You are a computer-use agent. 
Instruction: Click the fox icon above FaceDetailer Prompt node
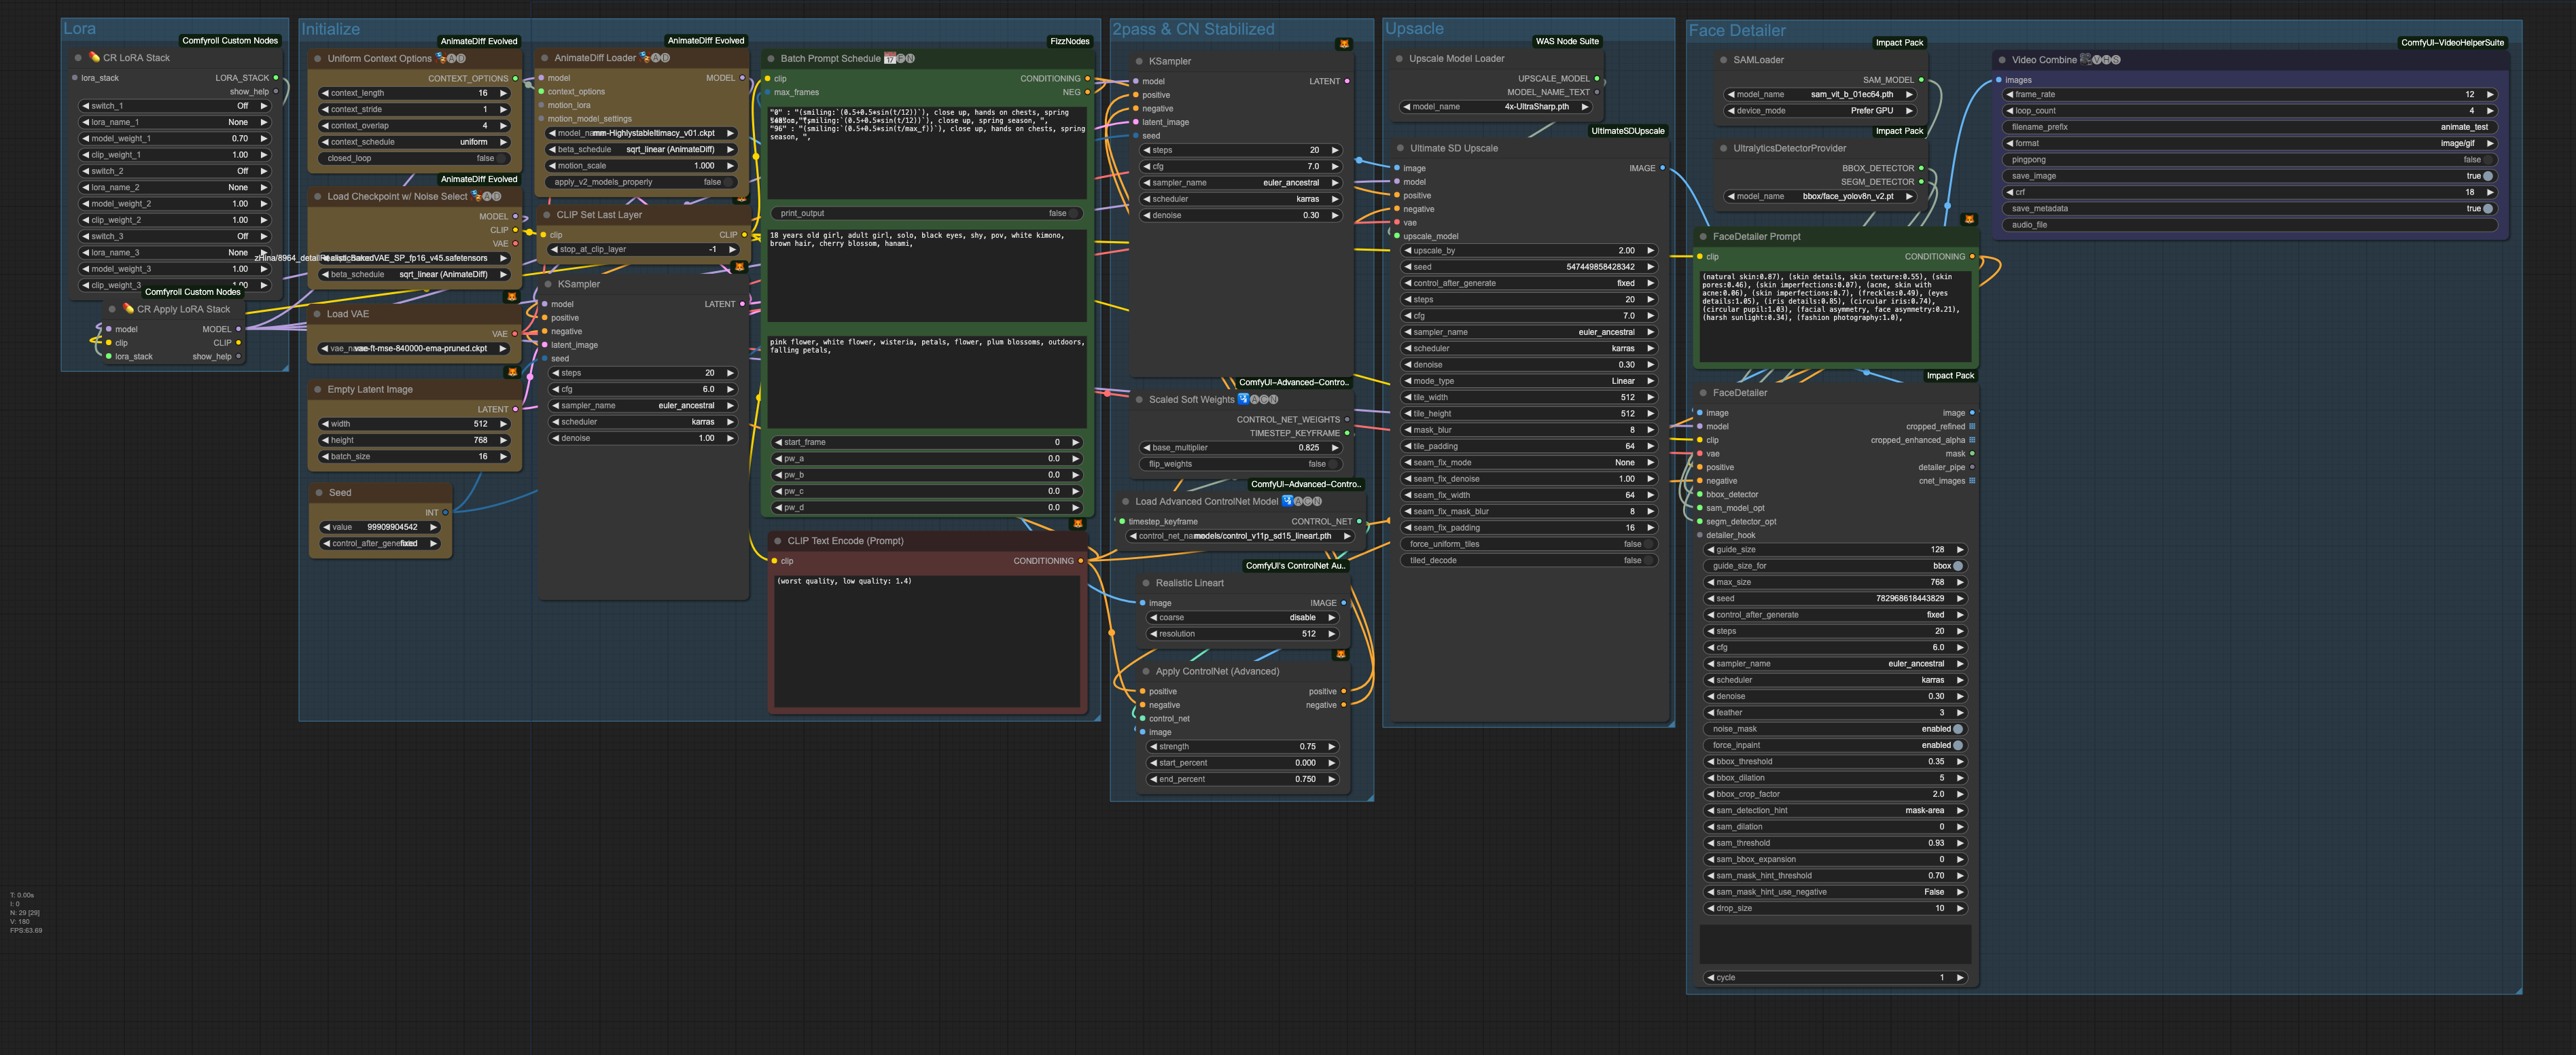click(x=1968, y=219)
